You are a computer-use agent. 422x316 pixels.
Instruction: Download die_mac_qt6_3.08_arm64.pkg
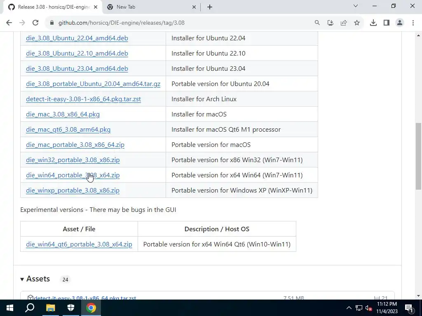68,130
